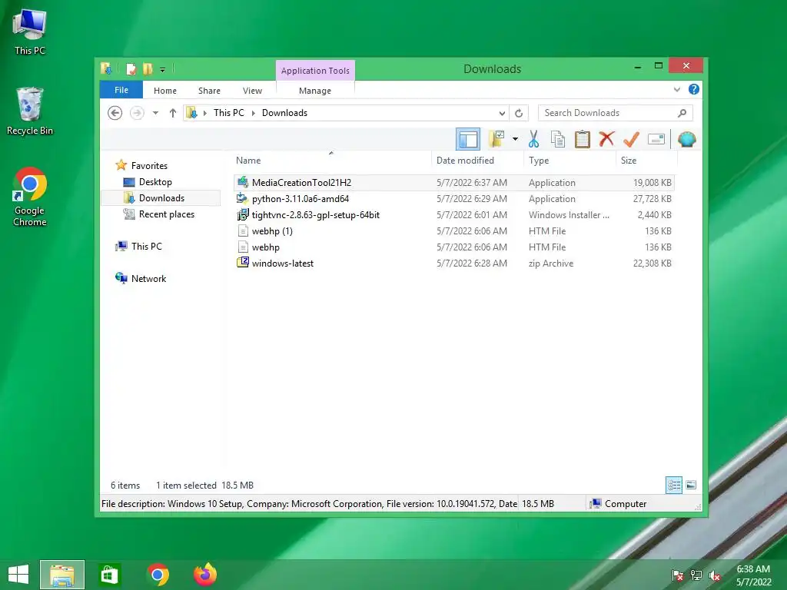This screenshot has height=590, width=787.
Task: Open the view options dropdown arrow
Action: click(x=515, y=139)
